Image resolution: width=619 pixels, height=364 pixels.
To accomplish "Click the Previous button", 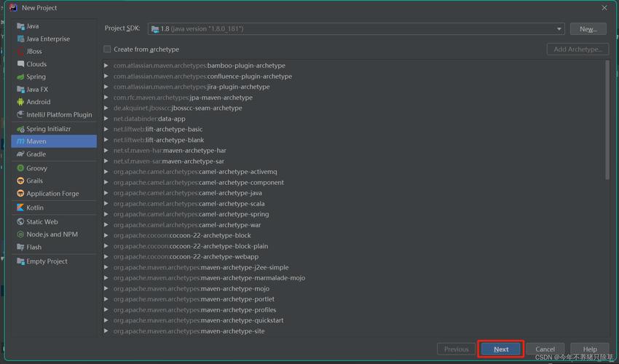I will (x=456, y=349).
